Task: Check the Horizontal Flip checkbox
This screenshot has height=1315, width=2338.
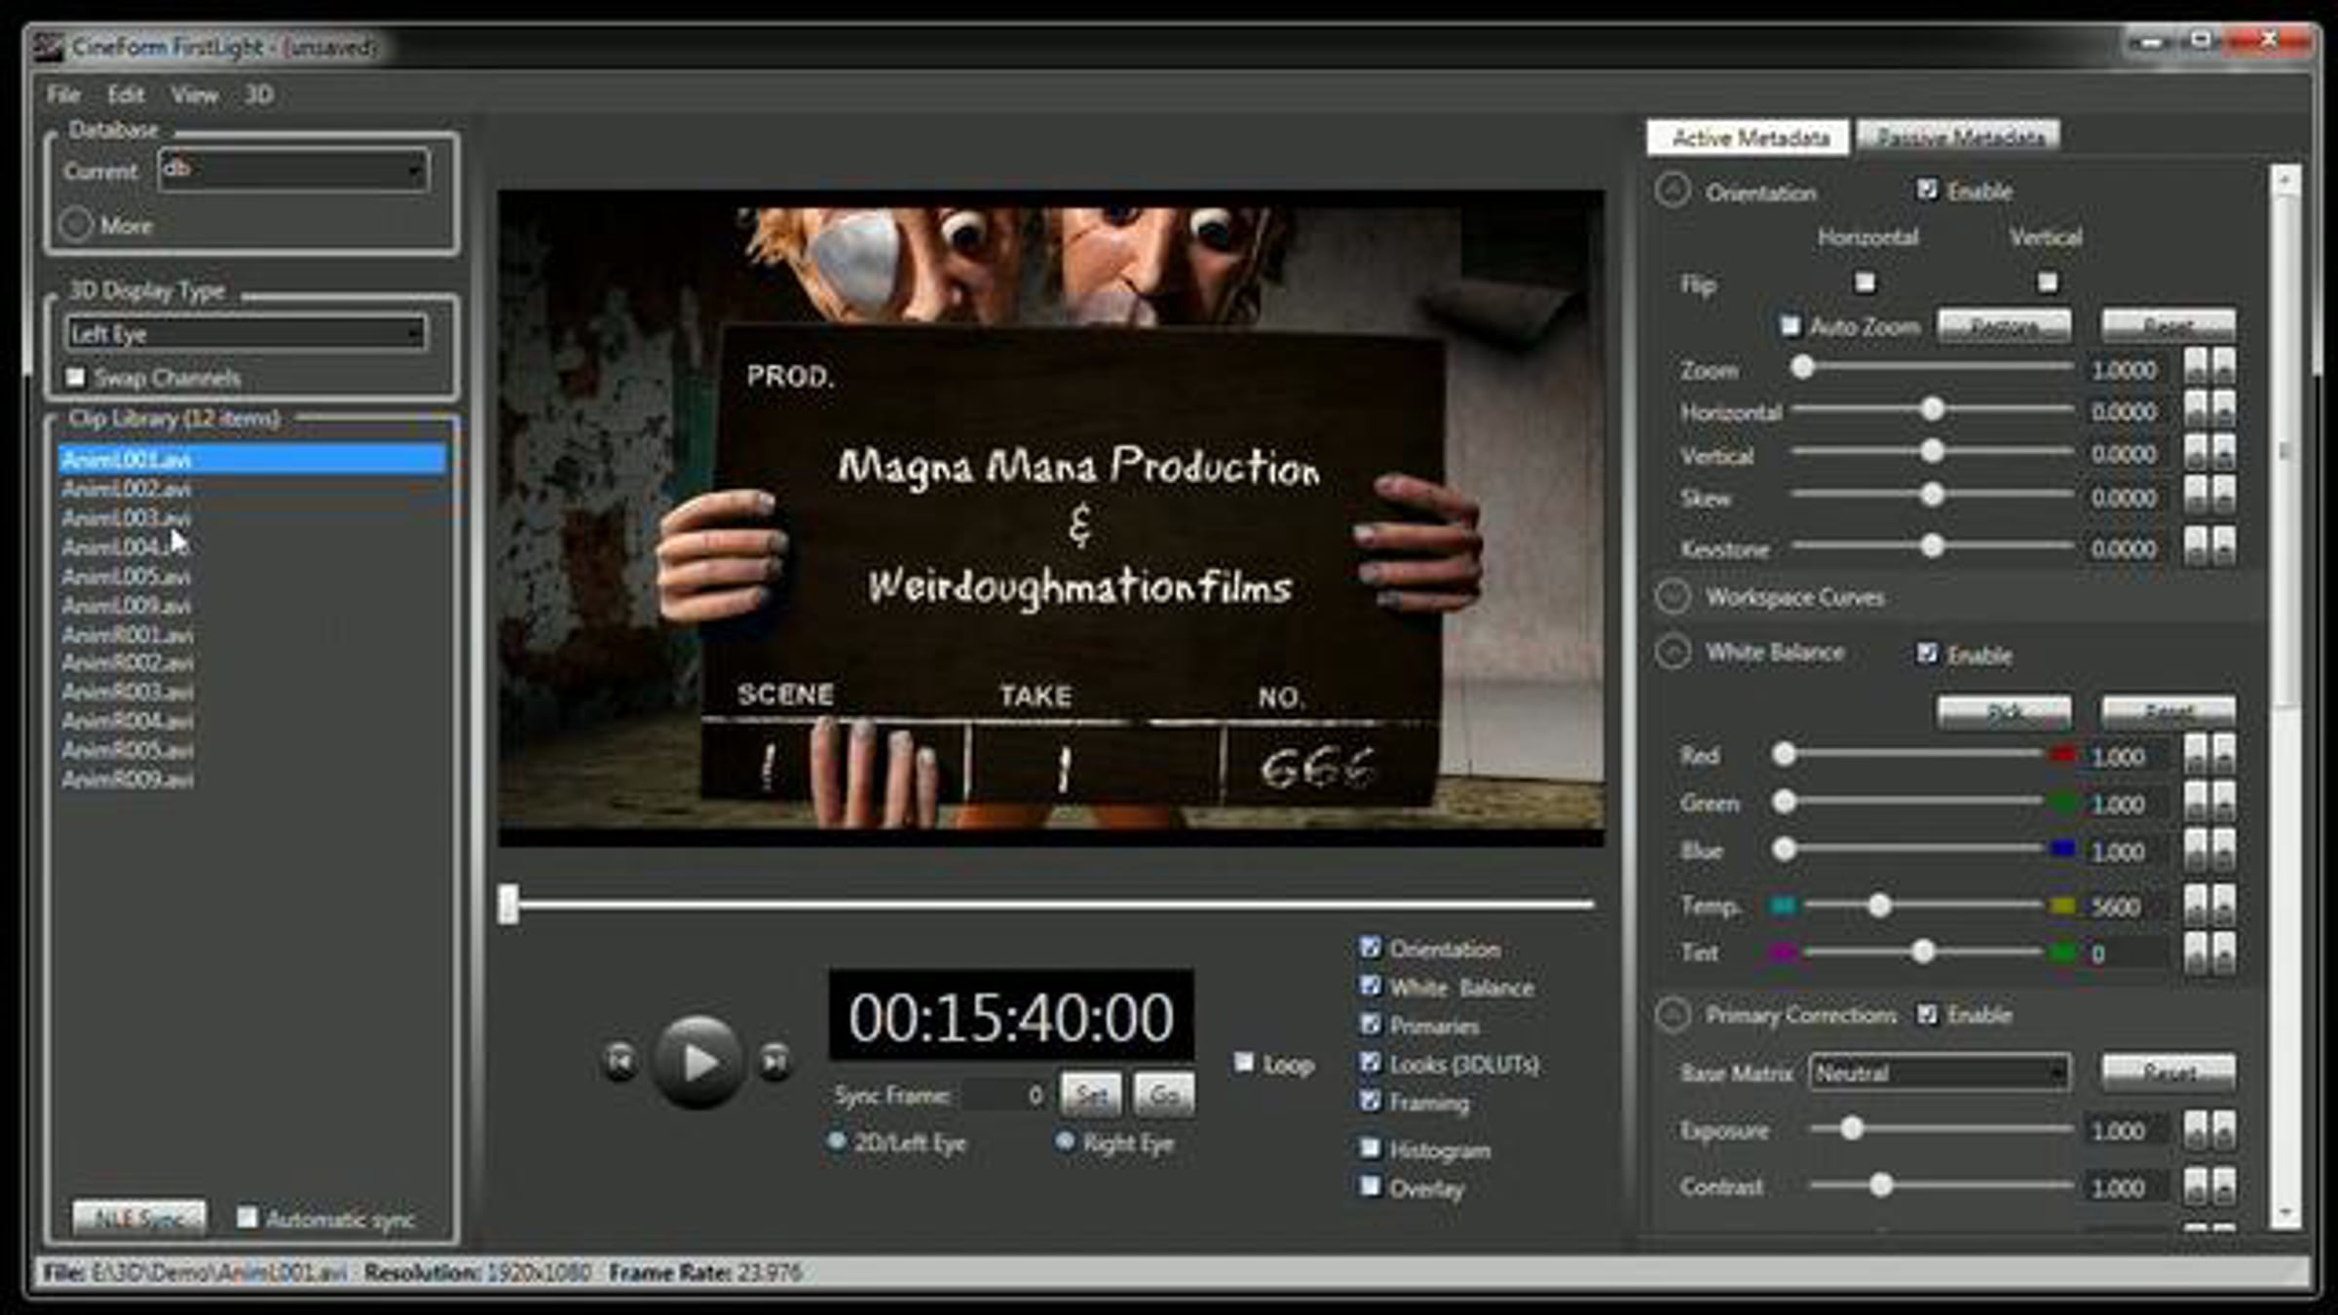Action: [1865, 282]
